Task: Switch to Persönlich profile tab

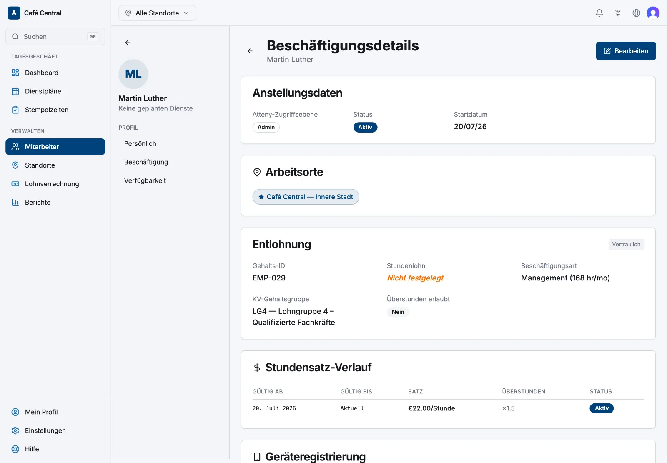Action: pyautogui.click(x=140, y=143)
